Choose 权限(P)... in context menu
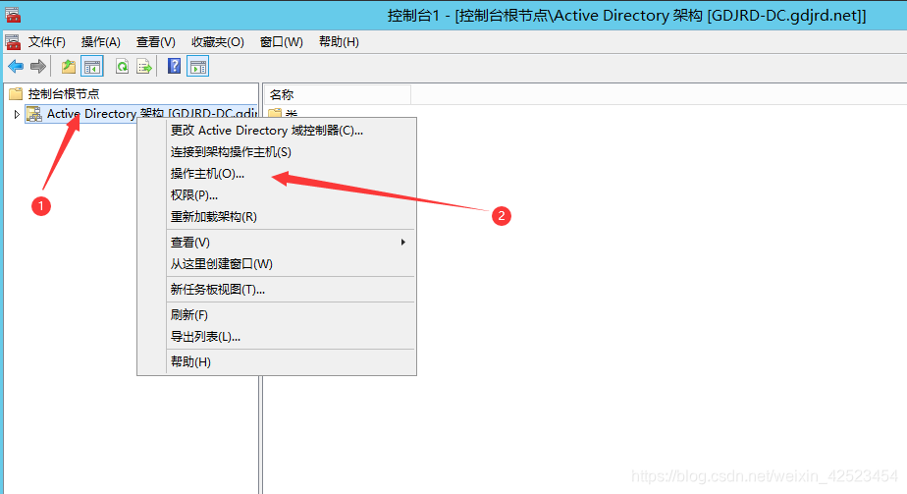The image size is (907, 494). point(277,194)
